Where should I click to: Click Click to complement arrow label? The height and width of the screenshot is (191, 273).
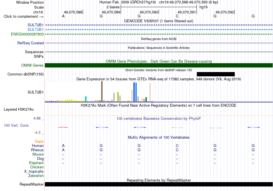24,17
